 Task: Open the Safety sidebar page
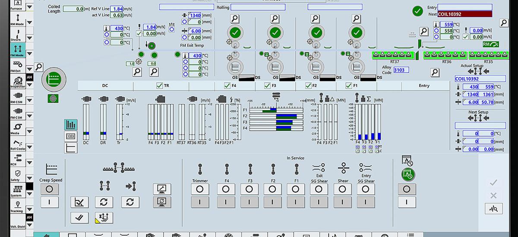tap(18, 175)
